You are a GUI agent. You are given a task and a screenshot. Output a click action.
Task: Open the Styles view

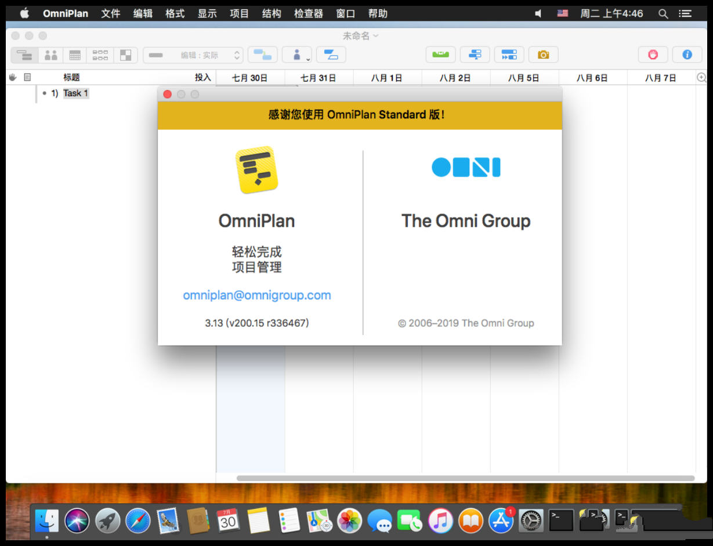(125, 55)
